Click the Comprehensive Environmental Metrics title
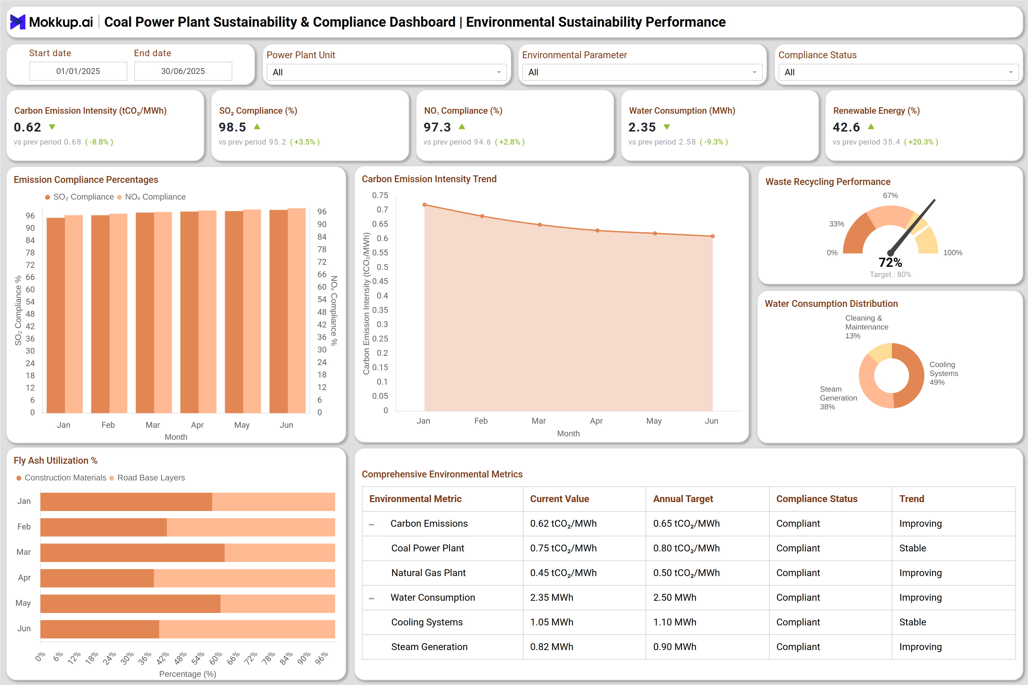The width and height of the screenshot is (1028, 685). (442, 474)
